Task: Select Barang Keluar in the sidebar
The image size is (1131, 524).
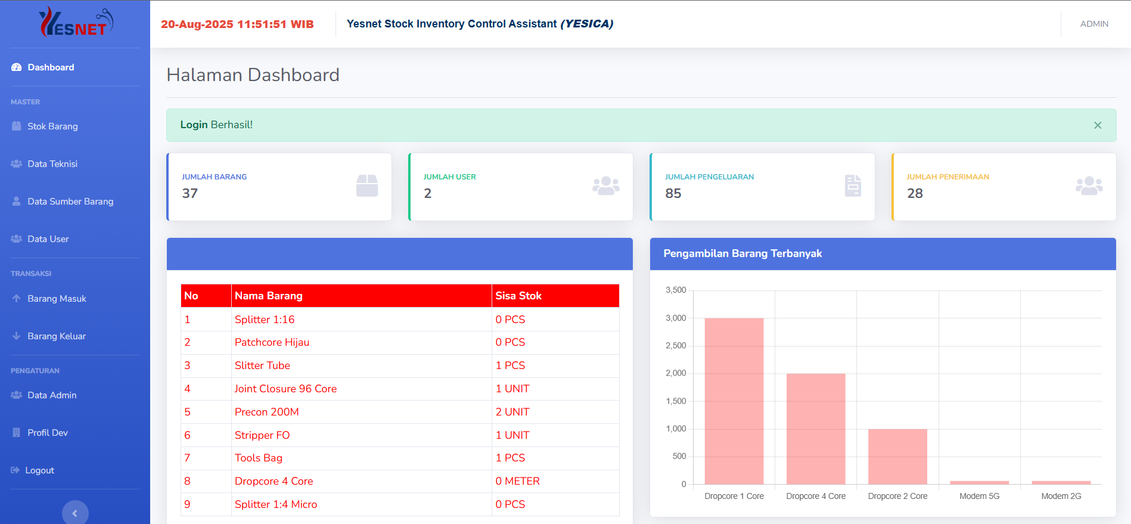Action: point(57,336)
